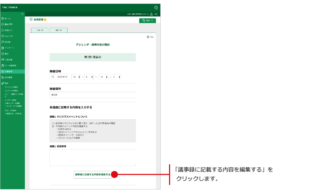
Task: Click the help circle icon in top bar
Action: coord(156,8)
